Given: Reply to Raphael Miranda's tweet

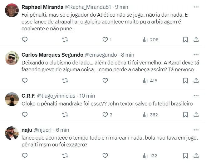Looking at the screenshot, I should point(25,40).
